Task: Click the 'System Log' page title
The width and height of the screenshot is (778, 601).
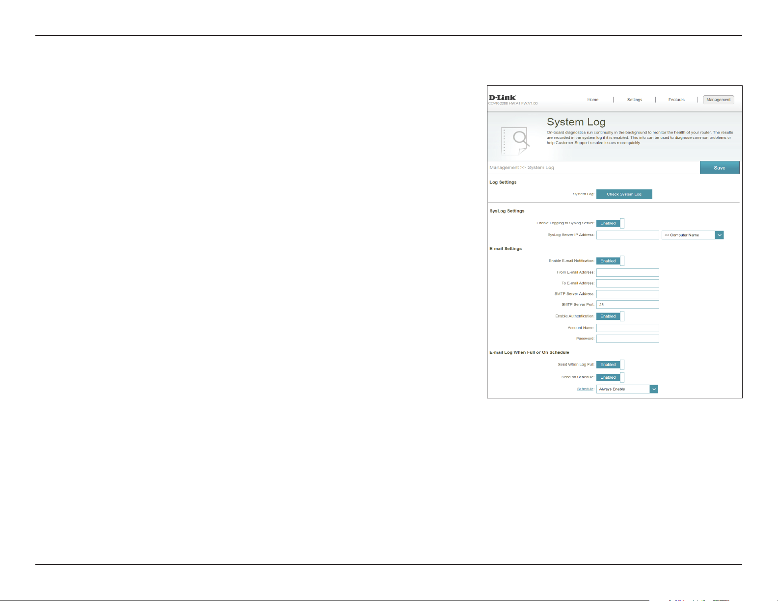Action: [576, 122]
